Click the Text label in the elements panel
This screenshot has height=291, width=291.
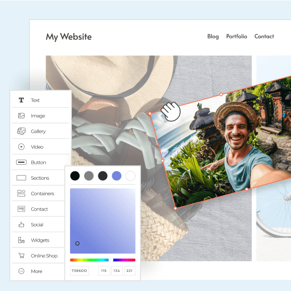click(35, 100)
